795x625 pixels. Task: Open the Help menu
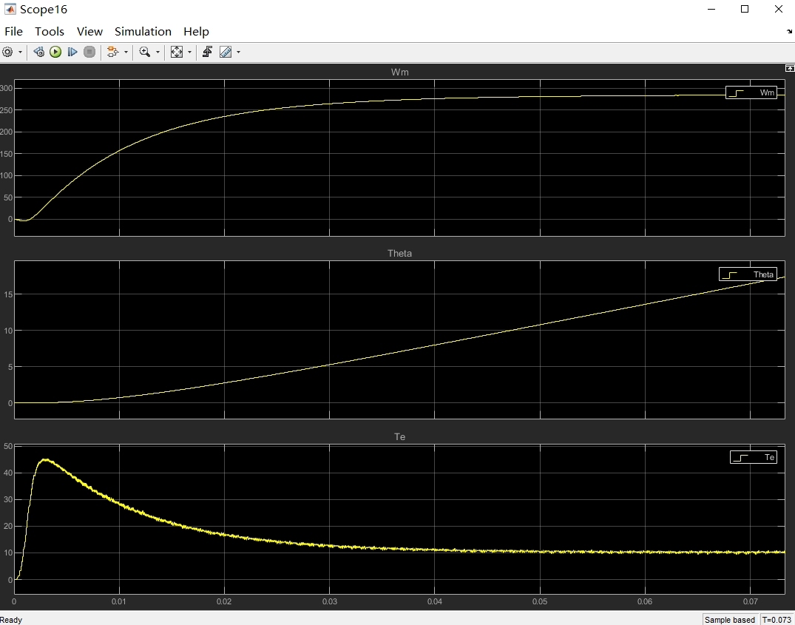tap(196, 31)
